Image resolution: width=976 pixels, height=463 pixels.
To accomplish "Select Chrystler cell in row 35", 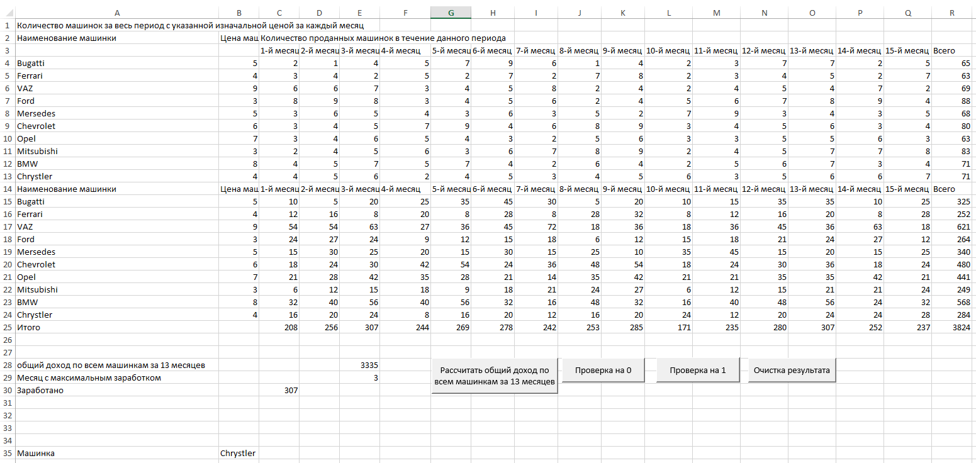I will pyautogui.click(x=238, y=453).
